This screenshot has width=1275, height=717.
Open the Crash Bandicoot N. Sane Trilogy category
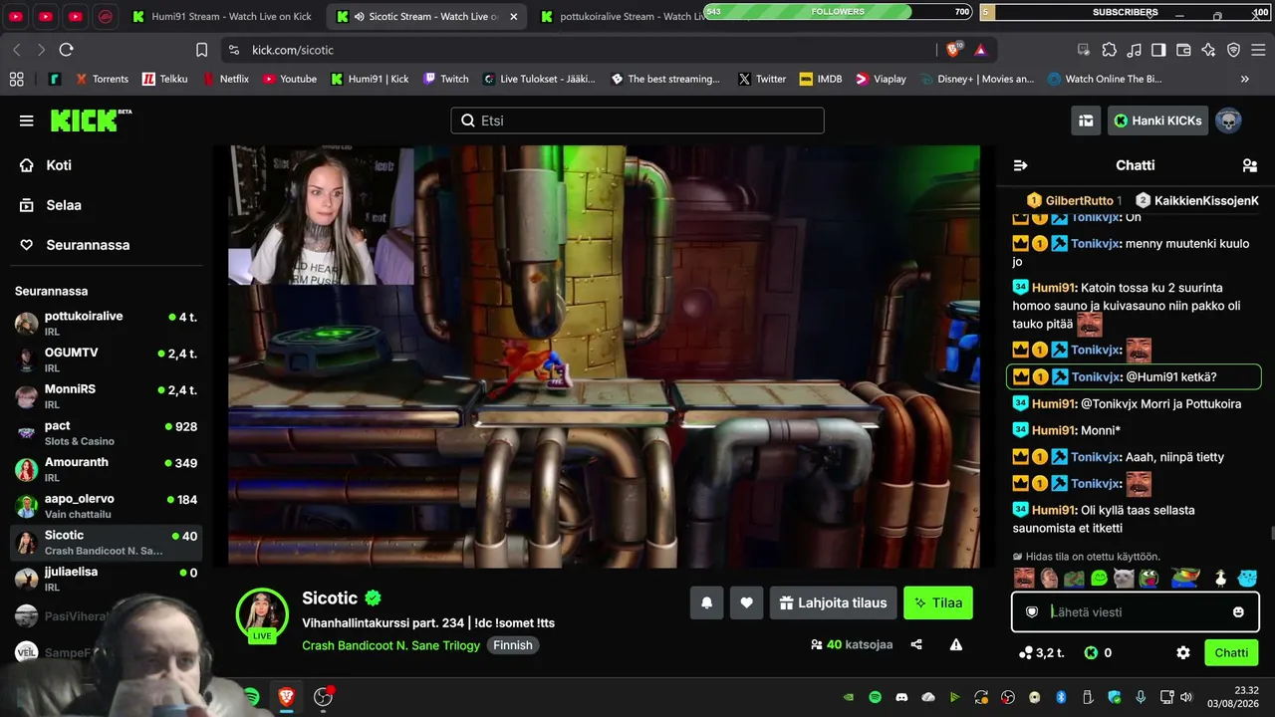[x=390, y=645]
